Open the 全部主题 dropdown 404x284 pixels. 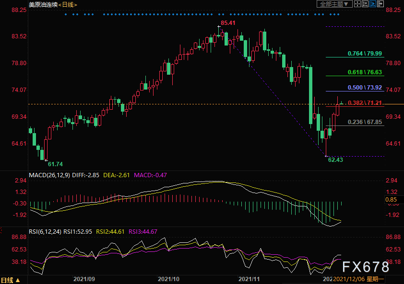(x=334, y=4)
